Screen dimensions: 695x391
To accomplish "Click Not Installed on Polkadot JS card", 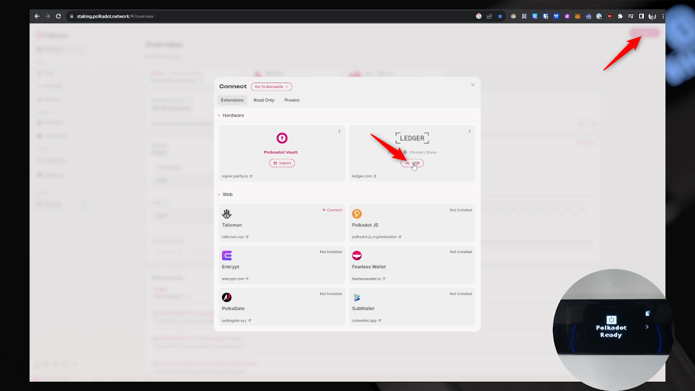I will [461, 210].
